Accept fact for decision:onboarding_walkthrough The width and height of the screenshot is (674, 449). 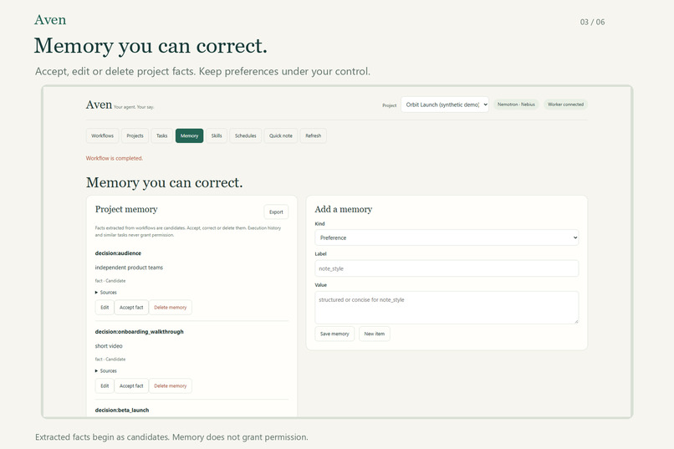131,385
